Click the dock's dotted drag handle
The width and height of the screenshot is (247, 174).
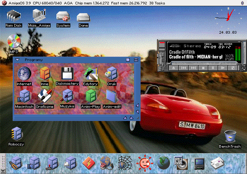(3, 161)
